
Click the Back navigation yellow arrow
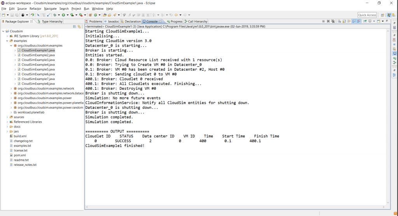(176, 15)
